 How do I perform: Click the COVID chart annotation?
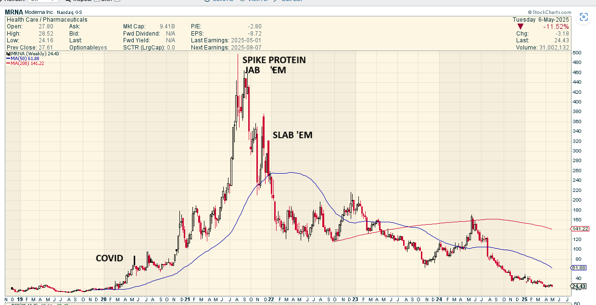click(x=109, y=258)
